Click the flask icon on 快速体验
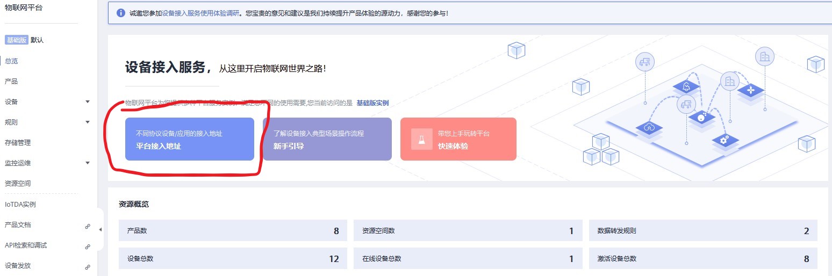 coord(422,139)
